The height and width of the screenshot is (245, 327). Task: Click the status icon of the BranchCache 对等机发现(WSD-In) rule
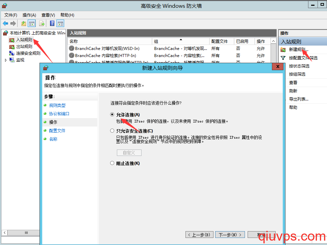[72, 48]
